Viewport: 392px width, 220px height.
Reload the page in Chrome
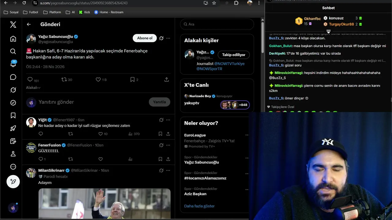24,3
